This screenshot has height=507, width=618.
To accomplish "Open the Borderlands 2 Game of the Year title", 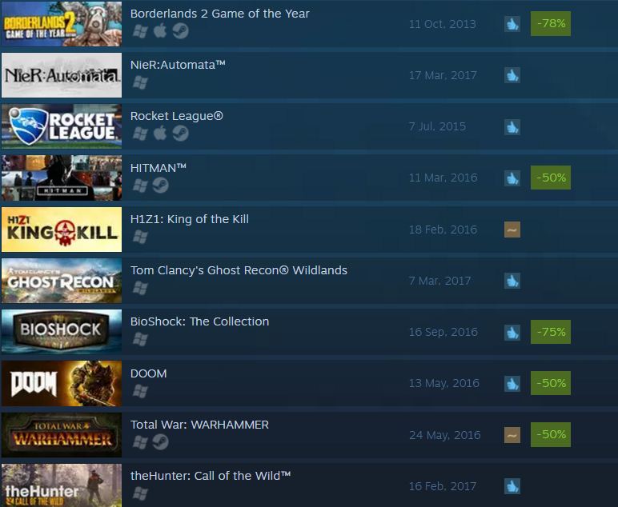I will click(x=219, y=14).
